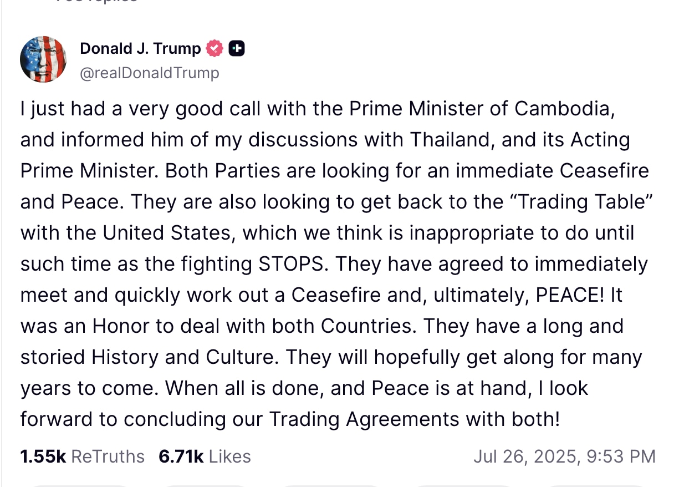This screenshot has width=674, height=487.
Task: Click the @realDonaldTrump username handle
Action: (x=150, y=73)
